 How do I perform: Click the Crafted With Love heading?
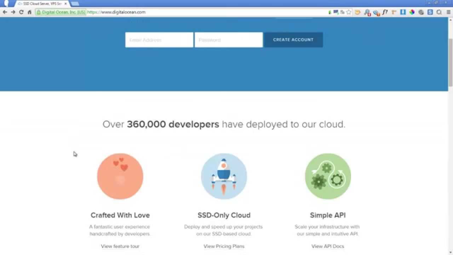tap(120, 215)
